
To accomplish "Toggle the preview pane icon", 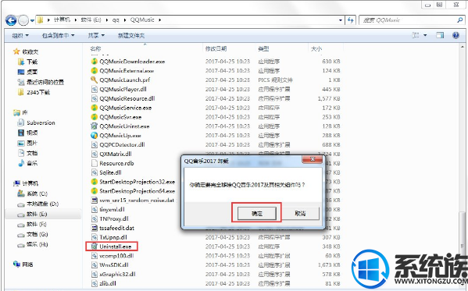I will pos(440,35).
